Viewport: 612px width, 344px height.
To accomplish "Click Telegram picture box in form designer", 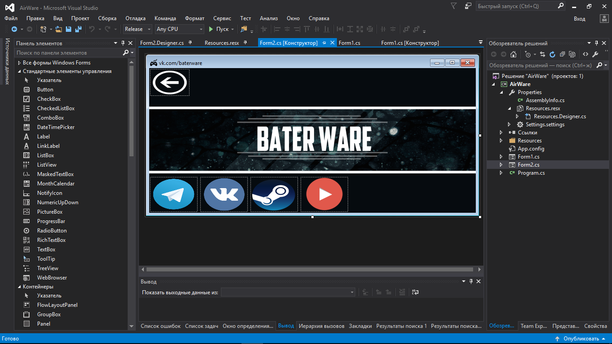I will pos(174,194).
